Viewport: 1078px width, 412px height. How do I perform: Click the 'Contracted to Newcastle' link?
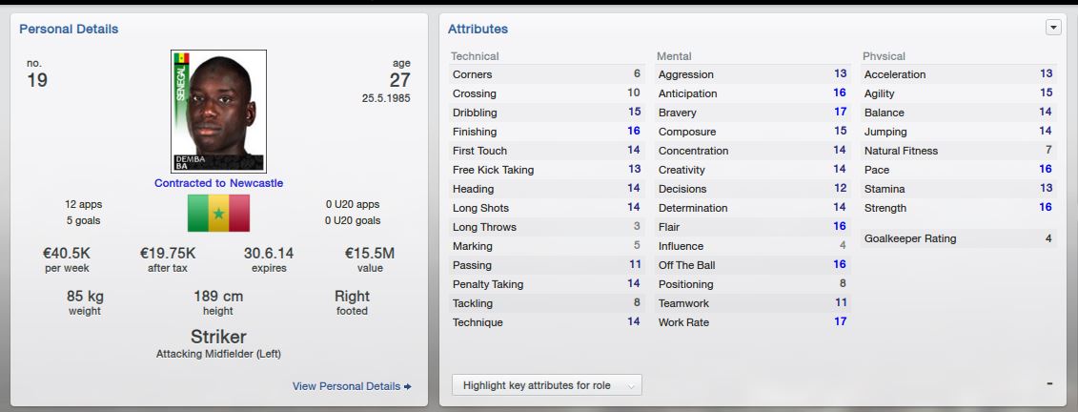(218, 183)
